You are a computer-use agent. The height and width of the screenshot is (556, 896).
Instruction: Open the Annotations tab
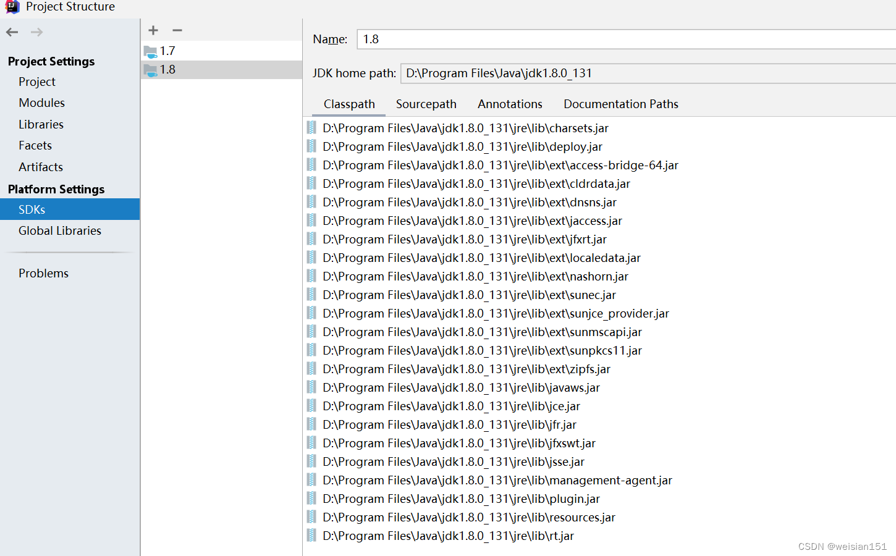click(x=510, y=104)
